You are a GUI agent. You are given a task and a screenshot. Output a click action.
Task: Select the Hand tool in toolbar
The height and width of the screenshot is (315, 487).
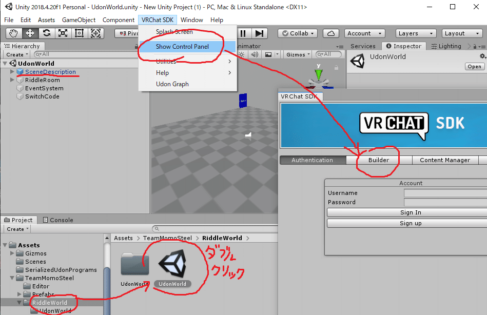click(14, 33)
